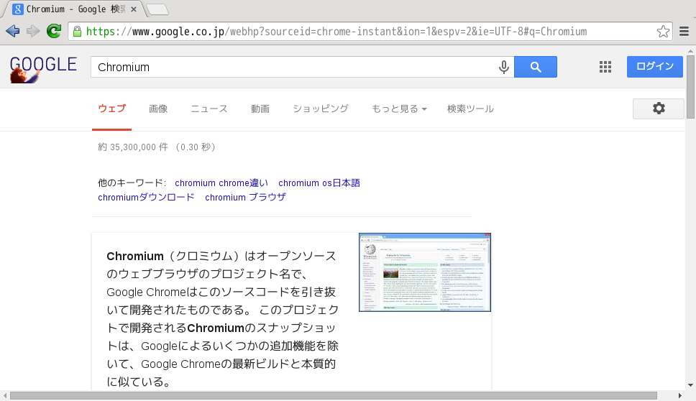The width and height of the screenshot is (696, 401).
Task: Click the bold Chromium heading in the summary
Action: [x=135, y=257]
